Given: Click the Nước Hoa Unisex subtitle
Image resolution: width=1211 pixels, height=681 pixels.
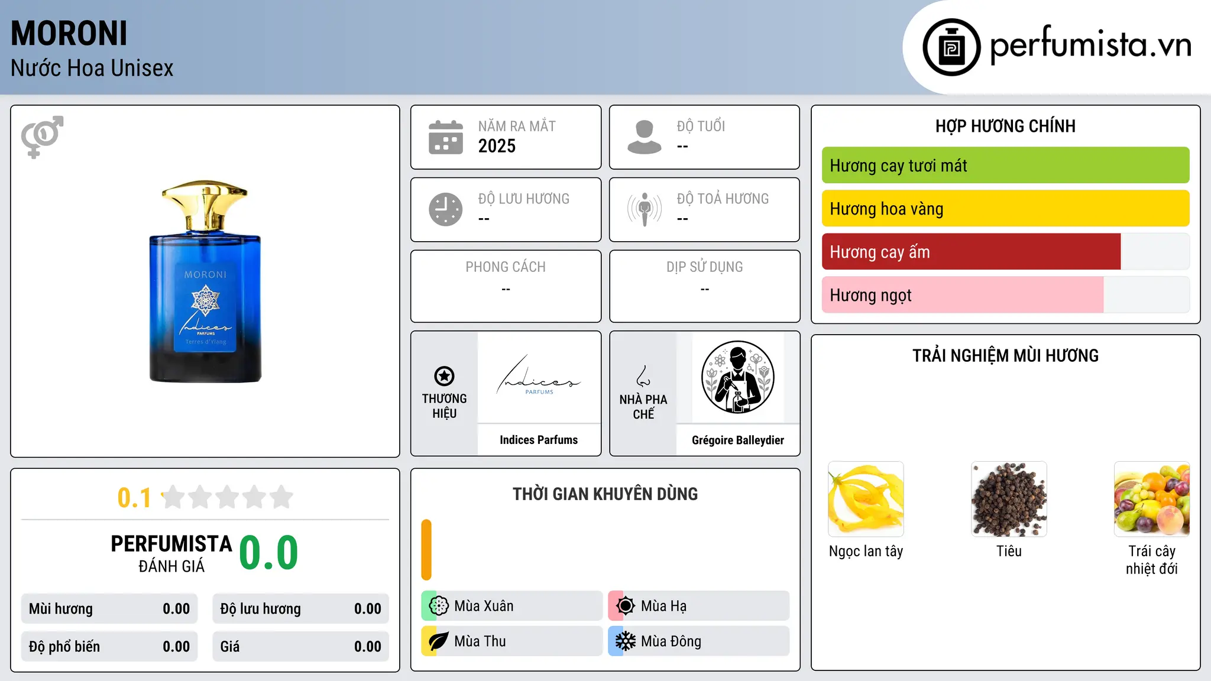Looking at the screenshot, I should [92, 68].
